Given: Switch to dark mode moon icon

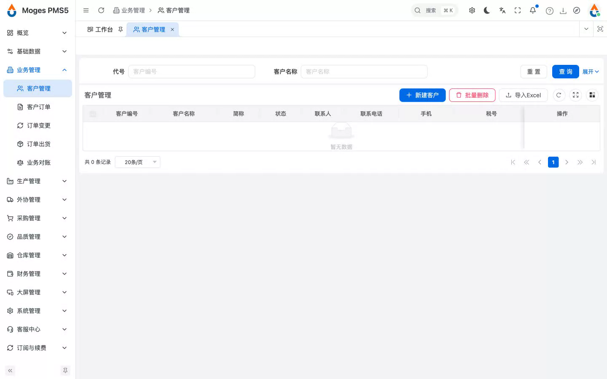Looking at the screenshot, I should coord(487,11).
